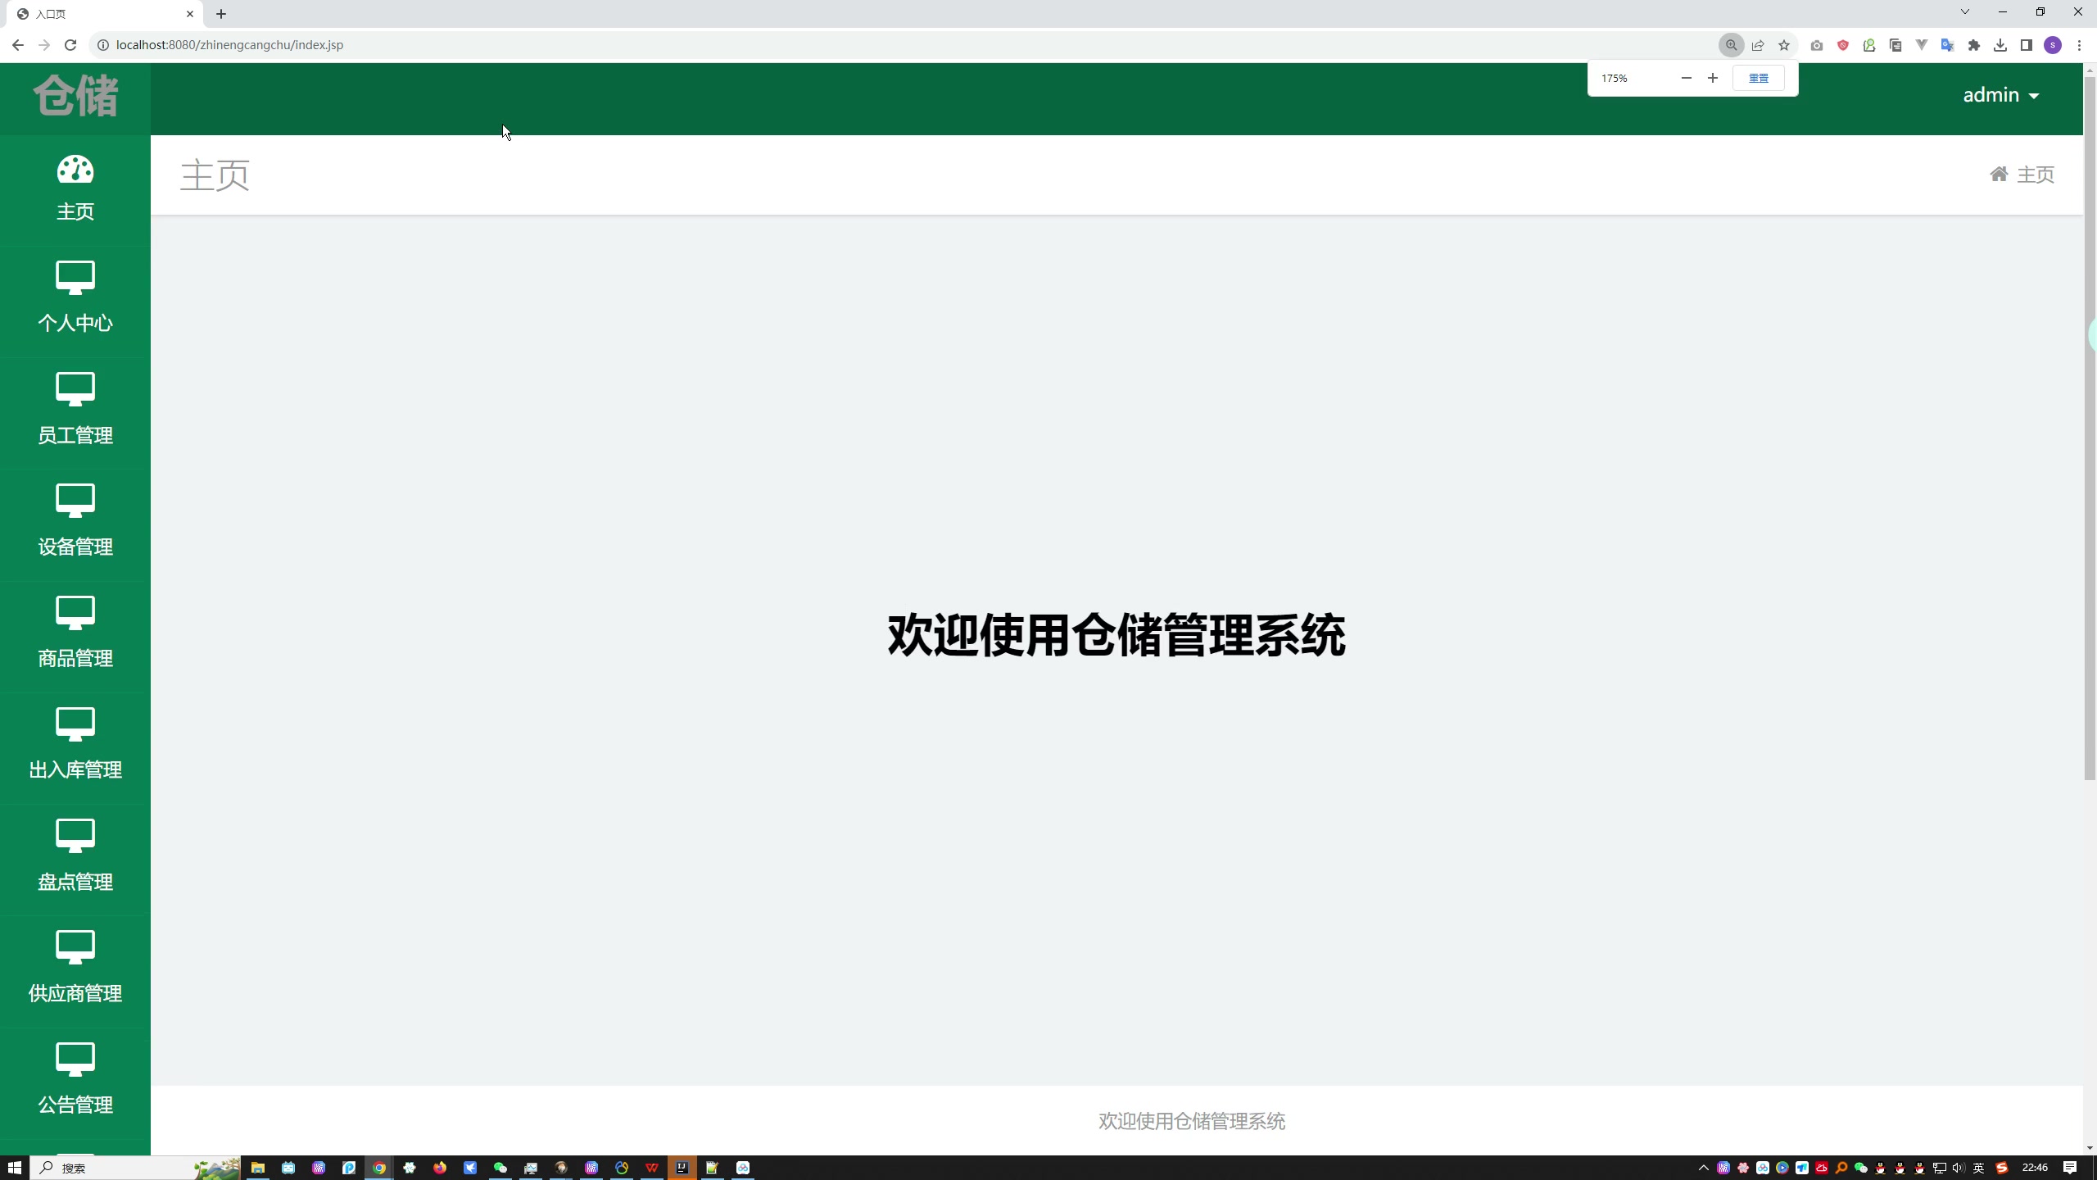Open the red shield ad-blocker extension
This screenshot has height=1180, width=2097.
click(x=1843, y=45)
